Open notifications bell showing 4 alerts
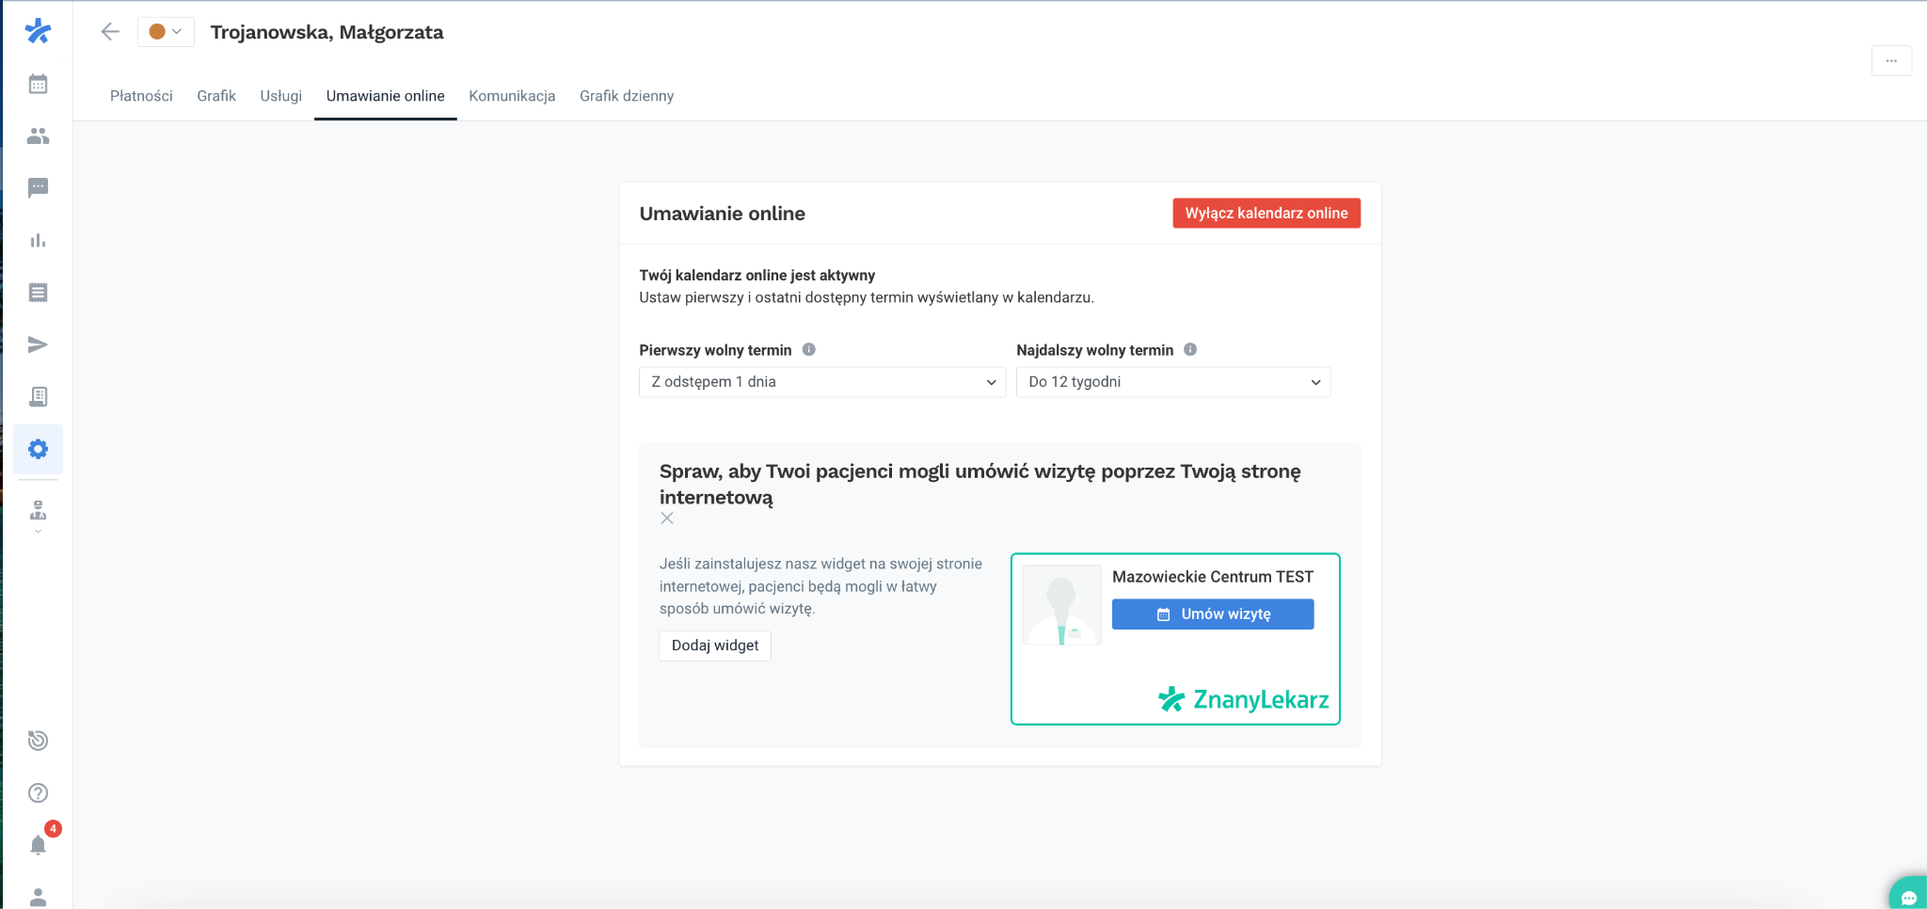This screenshot has height=909, width=1927. (38, 844)
